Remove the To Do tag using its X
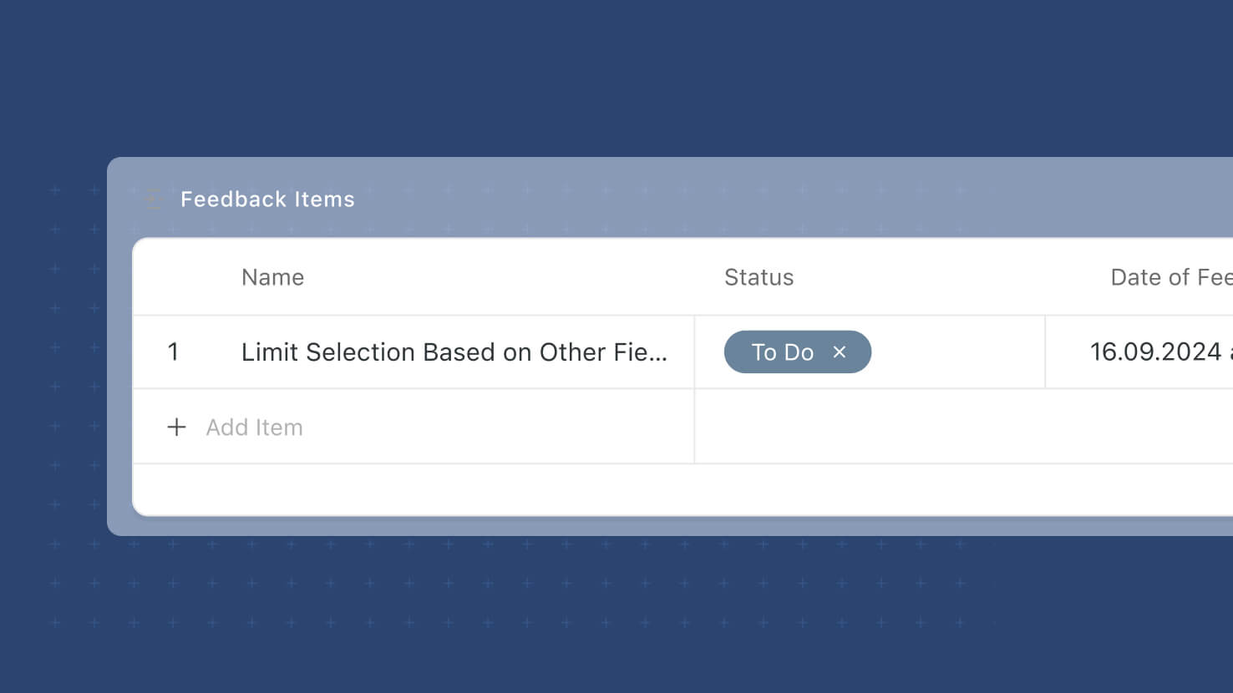 click(840, 352)
